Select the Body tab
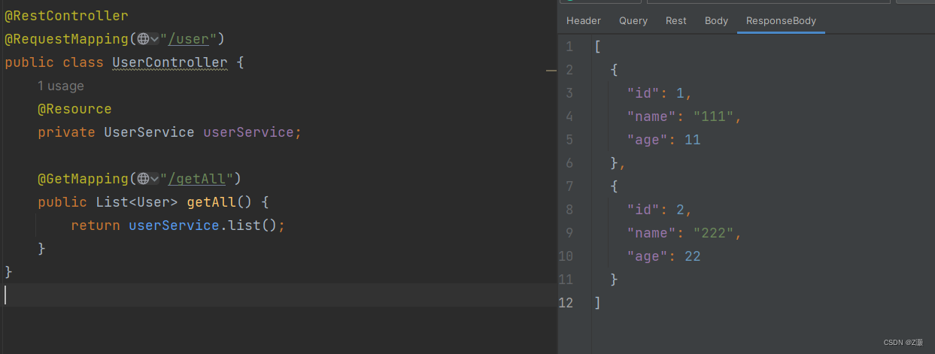 (x=716, y=20)
